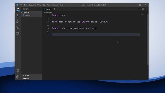Open the Terminal menu
The width and height of the screenshot is (165, 93).
pos(55,5)
